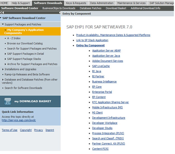
Task: Click the Entry by Component link
Action: click(91, 45)
